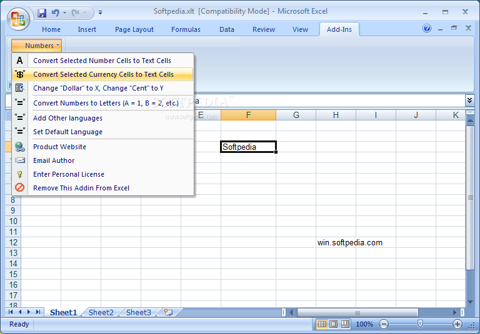480x334 pixels.
Task: Click vertical scrollbar down arrow
Action: 470,302
